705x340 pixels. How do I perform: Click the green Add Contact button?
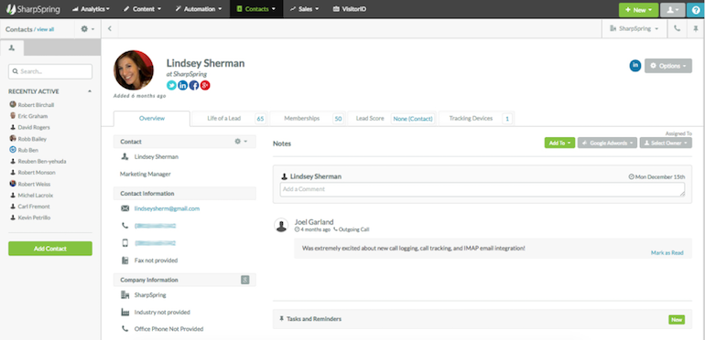tap(50, 249)
